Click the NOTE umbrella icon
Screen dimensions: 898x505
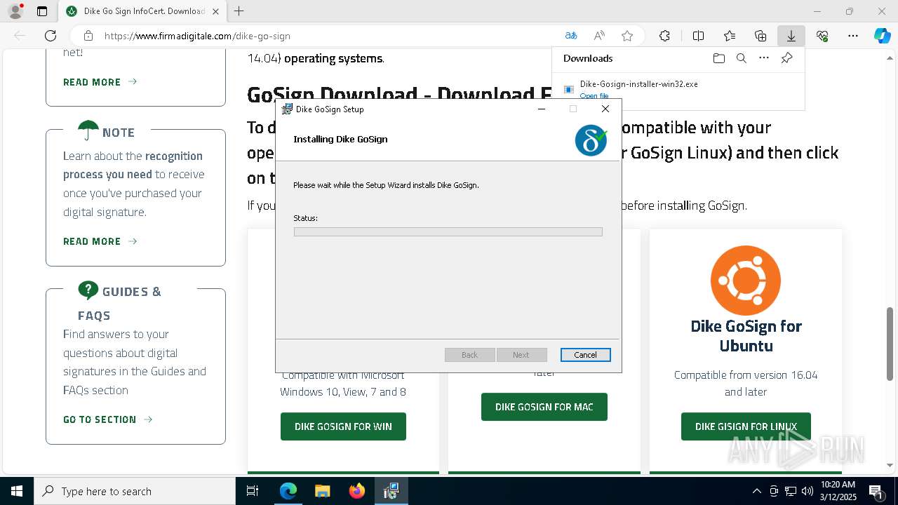coord(88,130)
